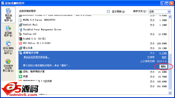Click RfmSoft Mail program icon
Viewport: 175px width, 98px height.
[x=20, y=25]
